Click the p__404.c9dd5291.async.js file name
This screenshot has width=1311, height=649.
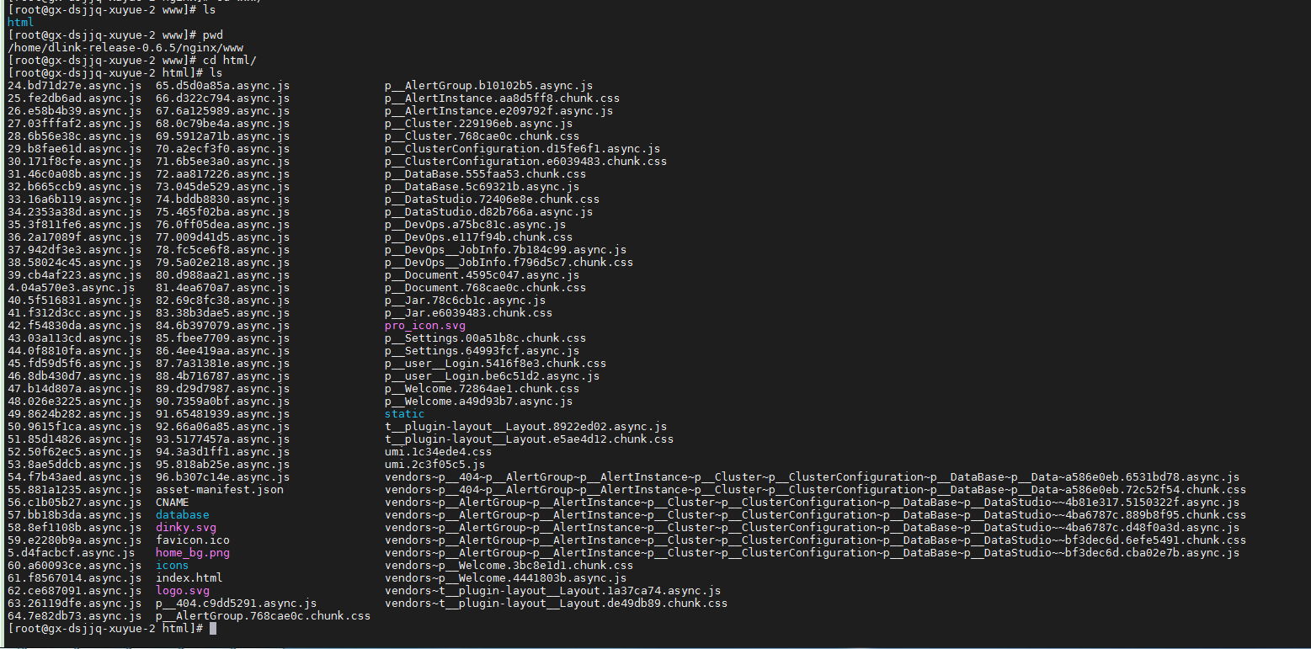[236, 604]
